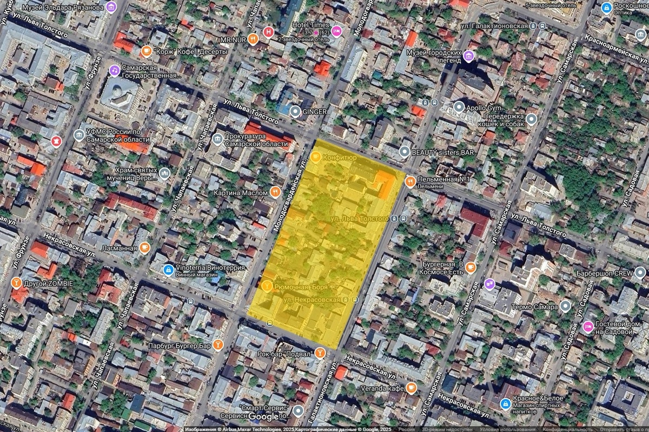Open the Veranda кафе marker
The image size is (649, 432).
point(411,387)
